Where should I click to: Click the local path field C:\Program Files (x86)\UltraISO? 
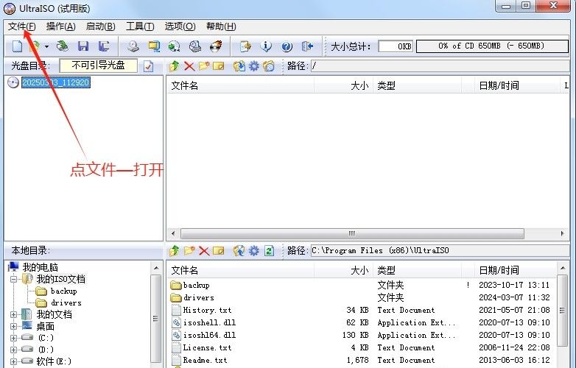click(x=440, y=250)
